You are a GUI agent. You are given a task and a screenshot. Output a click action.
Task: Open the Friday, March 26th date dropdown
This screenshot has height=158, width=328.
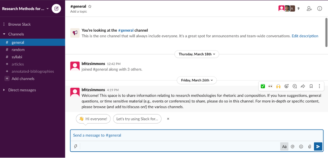197,80
